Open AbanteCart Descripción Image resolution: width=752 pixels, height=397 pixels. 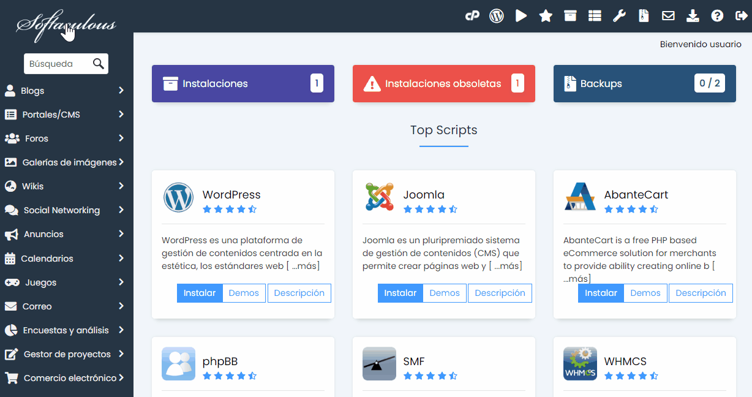coord(701,293)
